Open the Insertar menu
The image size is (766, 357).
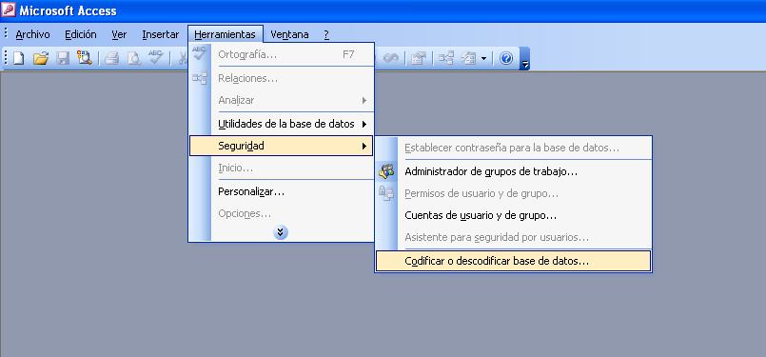[x=160, y=34]
